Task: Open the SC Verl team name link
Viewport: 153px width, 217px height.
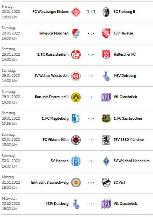Action: point(119,182)
